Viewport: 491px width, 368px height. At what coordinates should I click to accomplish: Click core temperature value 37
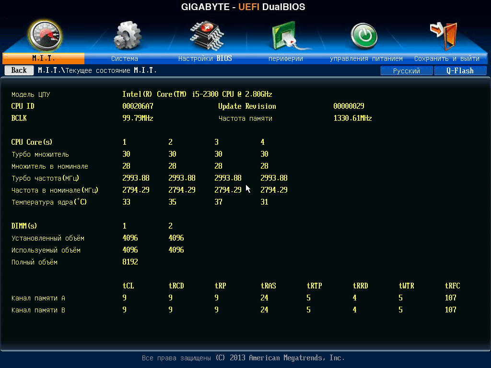coord(218,202)
